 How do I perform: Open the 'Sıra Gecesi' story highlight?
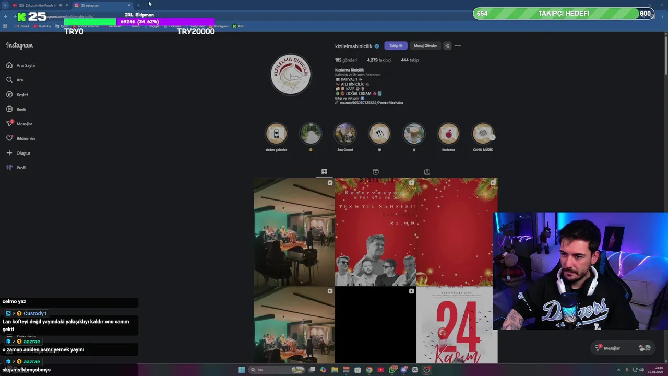click(x=345, y=134)
